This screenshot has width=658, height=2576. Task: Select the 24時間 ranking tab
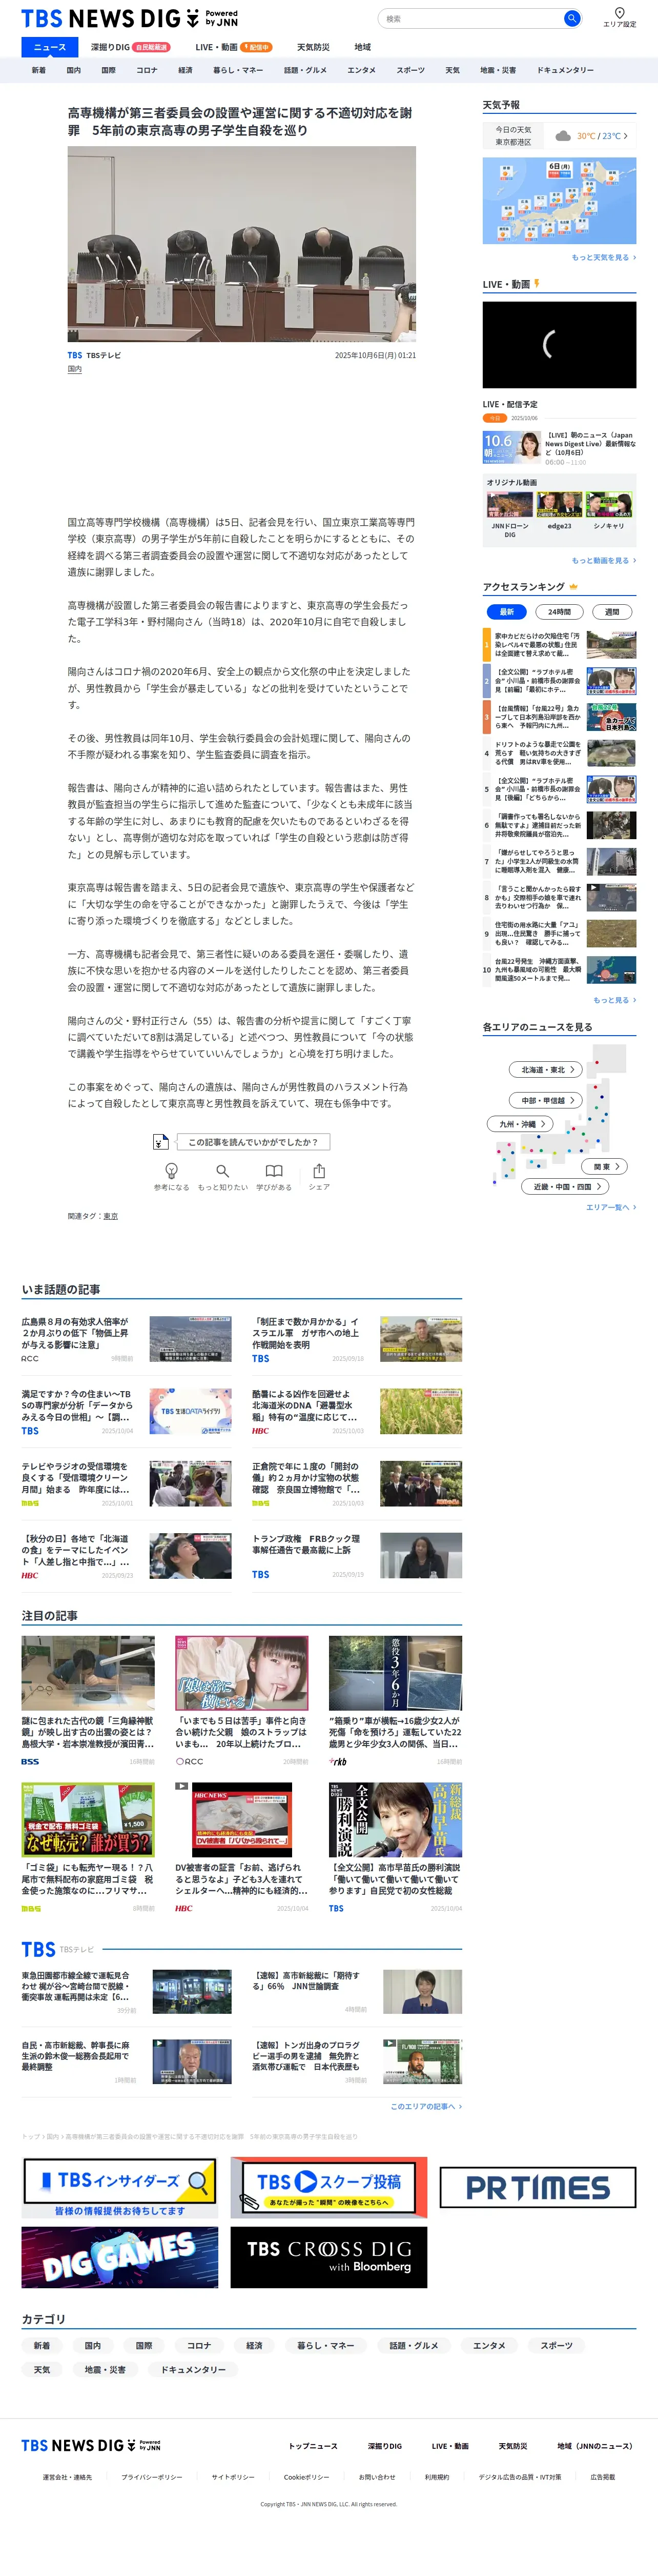(x=559, y=611)
